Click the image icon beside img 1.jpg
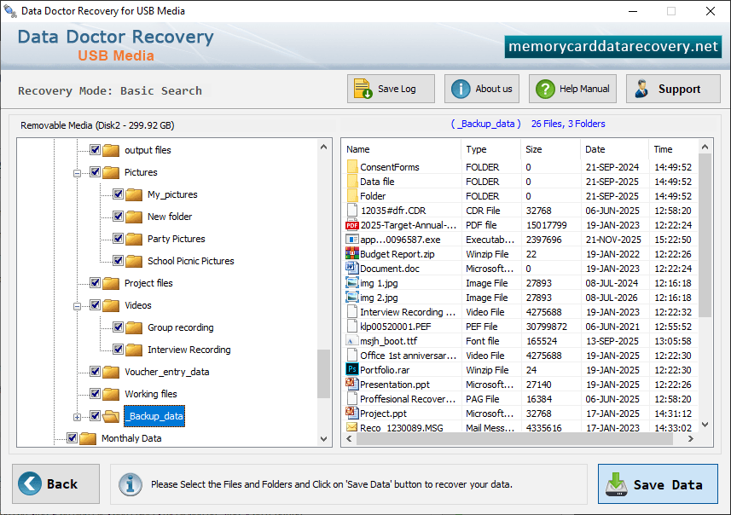 pos(352,282)
